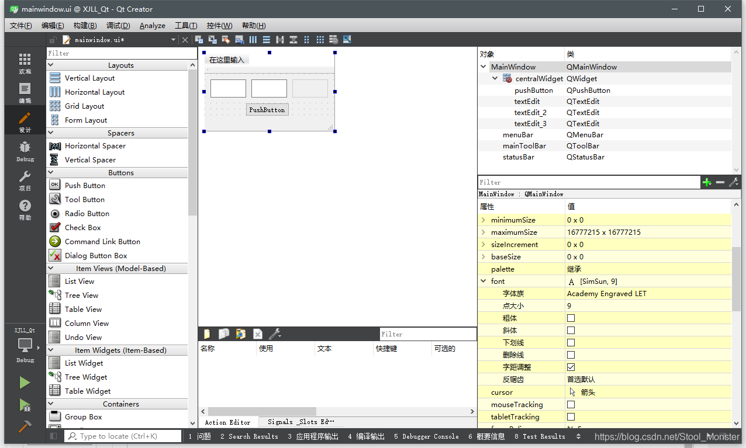Apply form layout toolbar icon
Screen dimensions: 746x448
307,40
